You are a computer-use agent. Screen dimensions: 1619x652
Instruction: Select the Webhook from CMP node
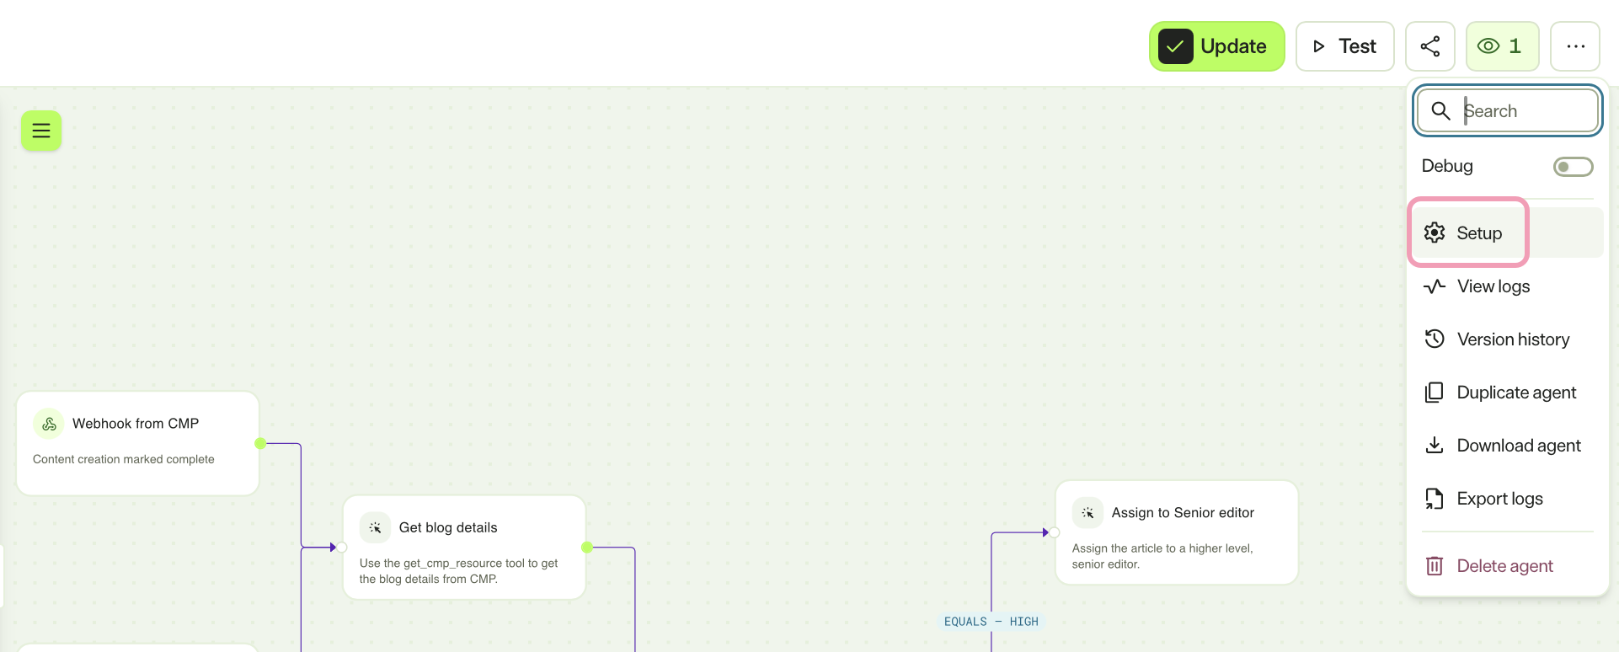click(x=138, y=443)
